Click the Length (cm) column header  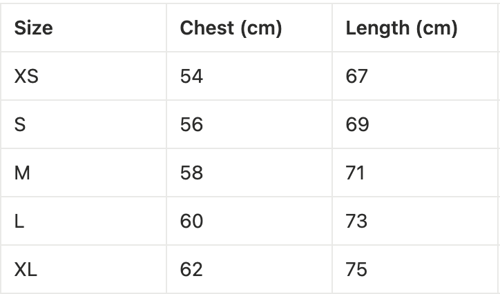[x=401, y=28]
